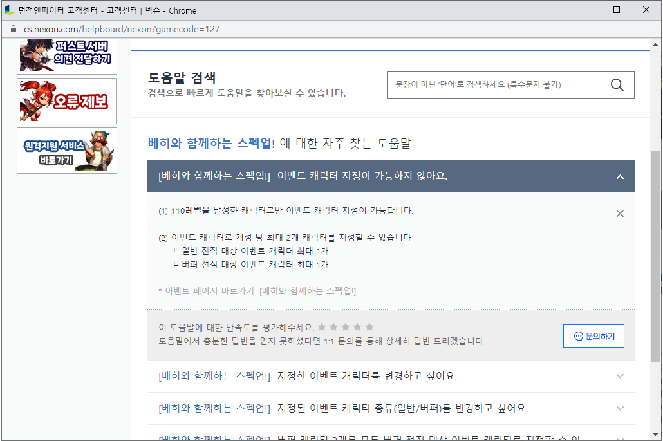
Task: Click the search magnifier icon
Action: 617,85
